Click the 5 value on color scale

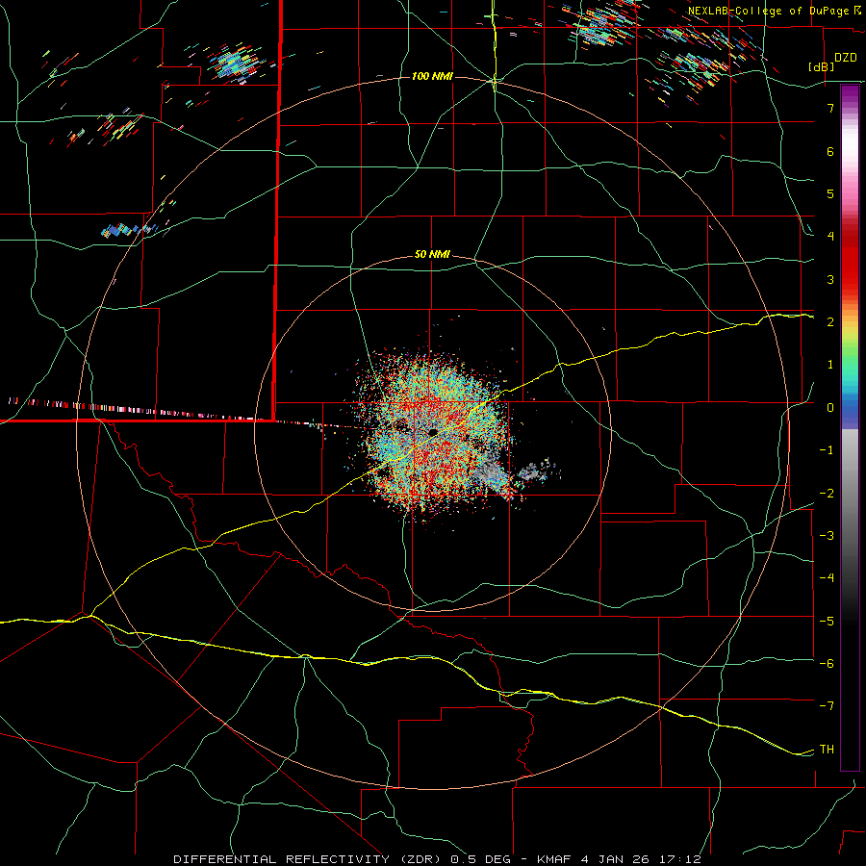pos(830,193)
